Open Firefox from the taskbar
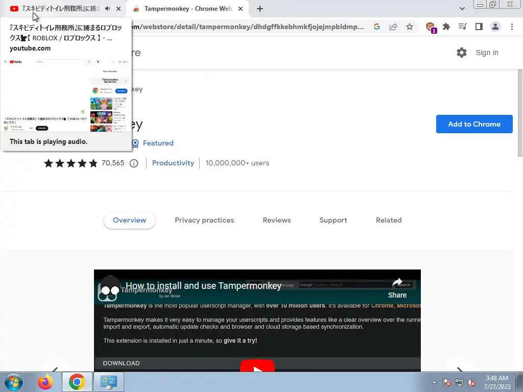This screenshot has width=523, height=392. click(x=45, y=382)
